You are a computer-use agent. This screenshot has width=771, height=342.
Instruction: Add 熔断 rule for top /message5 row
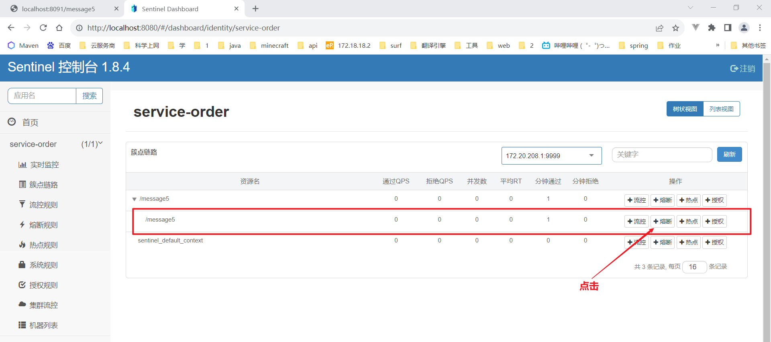[663, 200]
